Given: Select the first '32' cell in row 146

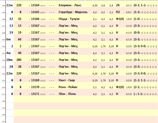Looking at the screenshot, I should tap(11, 19).
